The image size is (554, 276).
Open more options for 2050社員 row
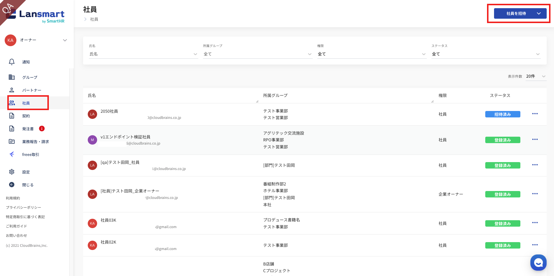pyautogui.click(x=535, y=114)
